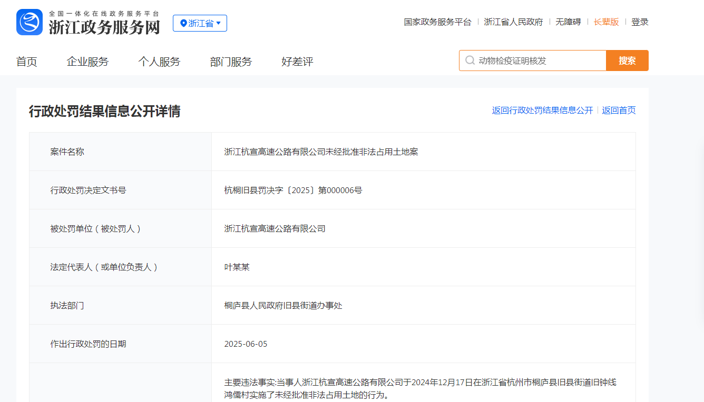Image resolution: width=704 pixels, height=402 pixels.
Task: Switch to 长辈版 mode
Action: click(606, 22)
